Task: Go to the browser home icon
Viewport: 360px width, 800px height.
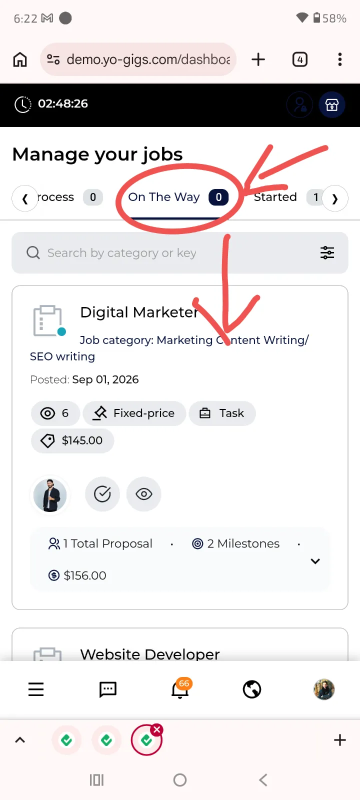Action: 20,59
